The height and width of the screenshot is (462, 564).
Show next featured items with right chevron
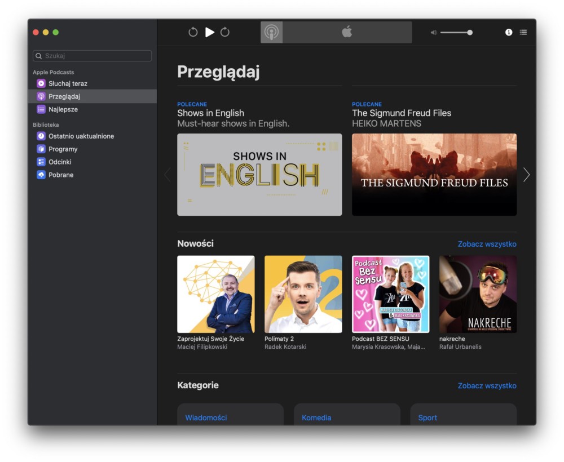pyautogui.click(x=527, y=175)
